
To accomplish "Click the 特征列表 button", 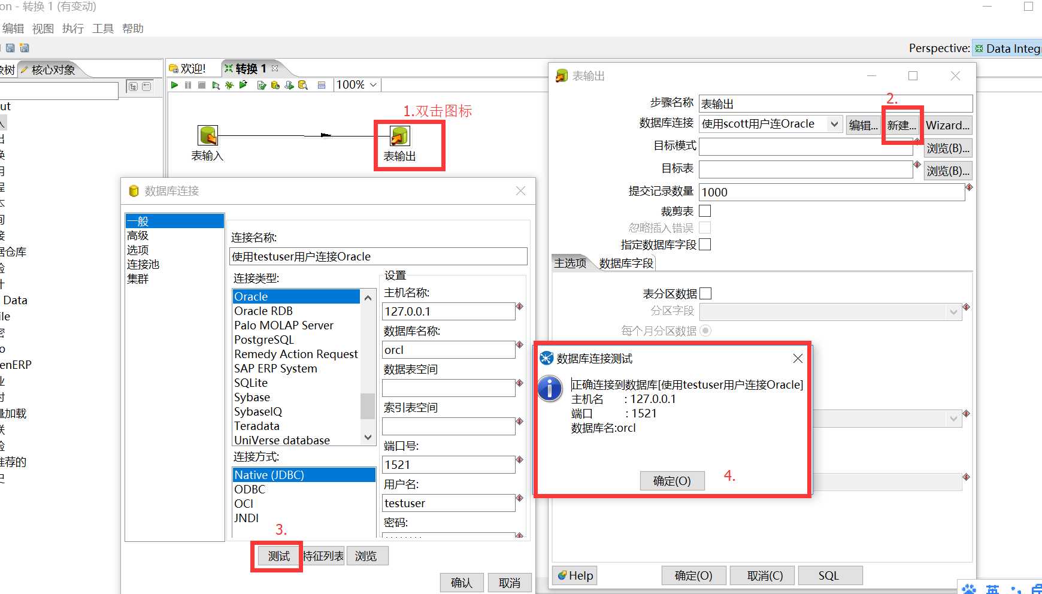I will [323, 556].
